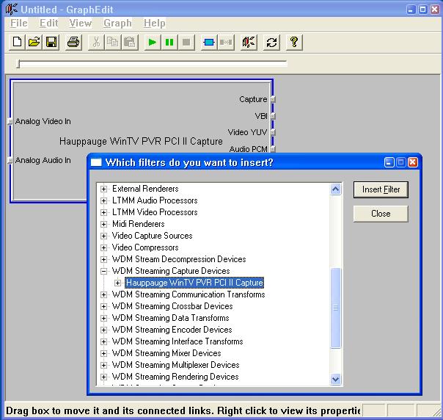Select WDM Streaming Crossbar Devices label
Image resolution: width=443 pixels, height=420 pixels.
tap(172, 306)
